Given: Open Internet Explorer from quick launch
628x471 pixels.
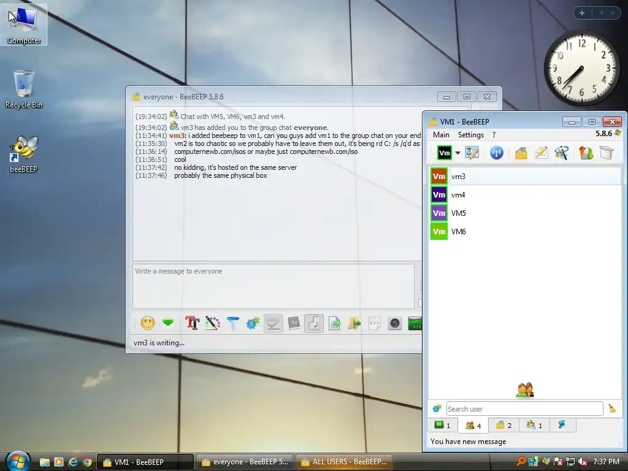Looking at the screenshot, I should (73, 462).
